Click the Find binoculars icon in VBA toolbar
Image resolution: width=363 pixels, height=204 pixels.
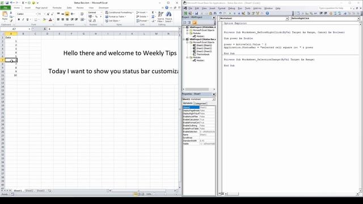215,13
